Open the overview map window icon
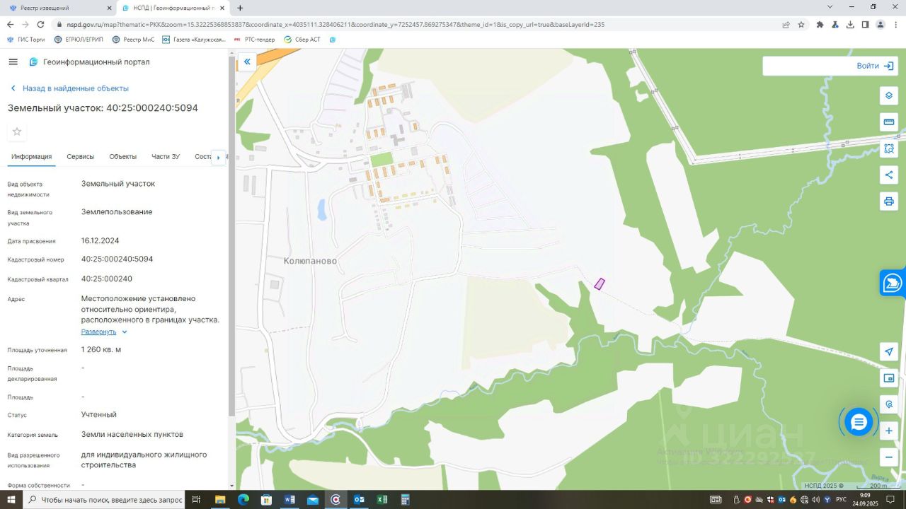This screenshot has width=906, height=509. tap(889, 378)
